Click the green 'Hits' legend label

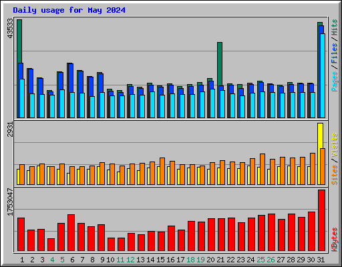coord(334,27)
